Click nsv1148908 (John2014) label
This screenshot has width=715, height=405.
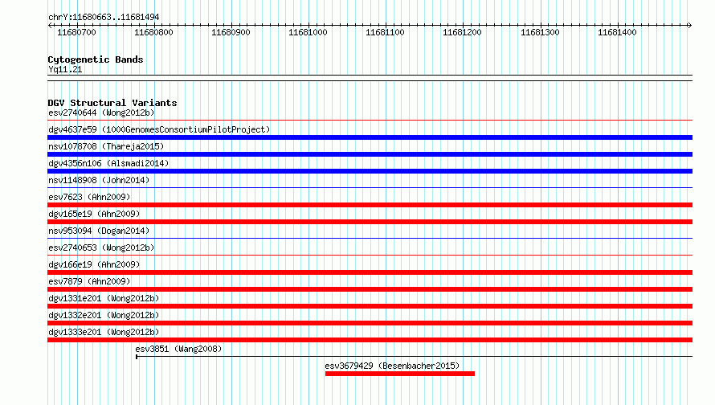(x=99, y=180)
